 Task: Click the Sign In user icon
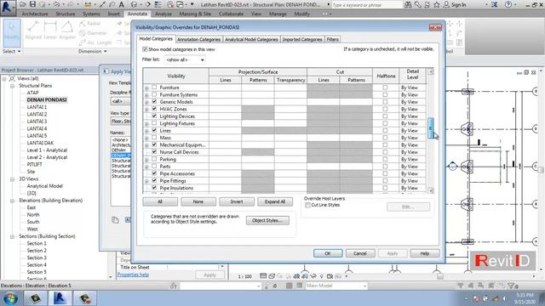(446, 4)
